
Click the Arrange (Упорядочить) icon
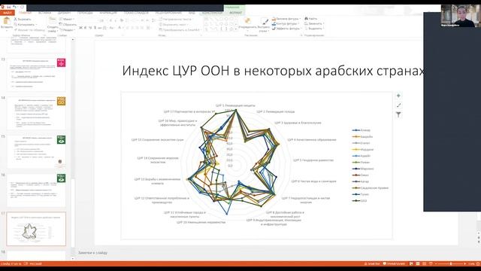(247, 21)
